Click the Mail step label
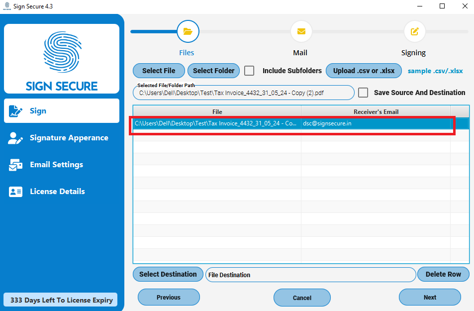The width and height of the screenshot is (474, 311). pos(300,53)
